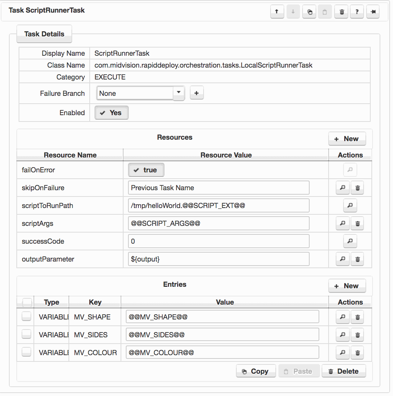This screenshot has height=396, width=393.
Task: Click the Value column header in Entries
Action: click(225, 302)
